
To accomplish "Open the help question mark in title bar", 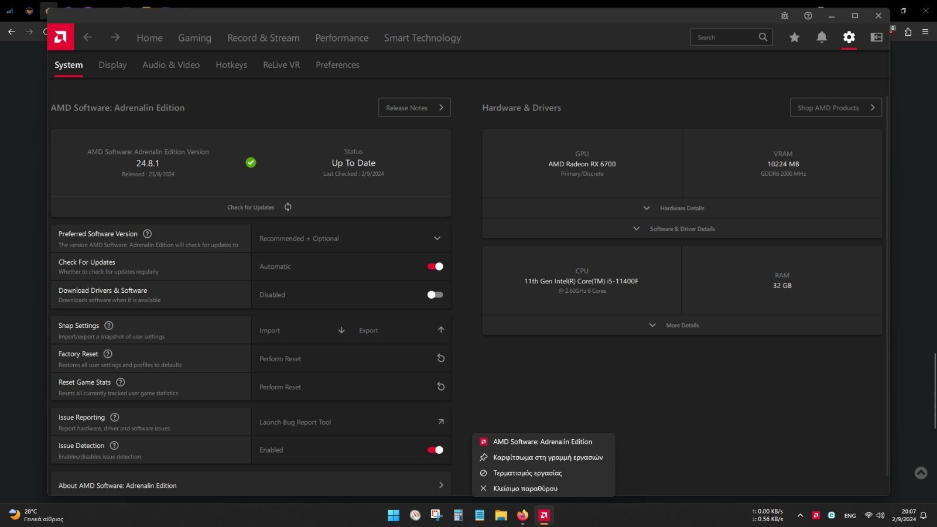I will (808, 16).
